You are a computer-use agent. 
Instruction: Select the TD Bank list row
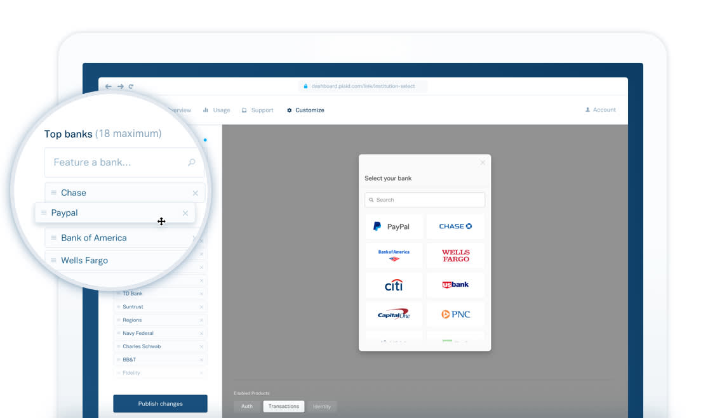click(160, 294)
